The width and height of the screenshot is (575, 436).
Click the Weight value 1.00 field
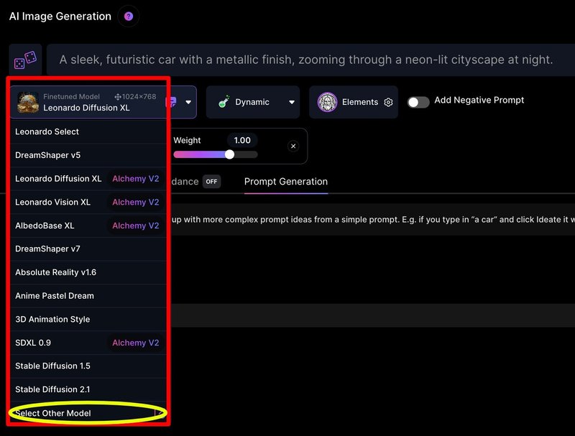[242, 140]
